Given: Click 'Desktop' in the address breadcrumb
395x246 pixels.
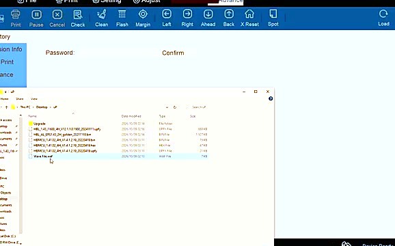Looking at the screenshot, I should (42, 107).
